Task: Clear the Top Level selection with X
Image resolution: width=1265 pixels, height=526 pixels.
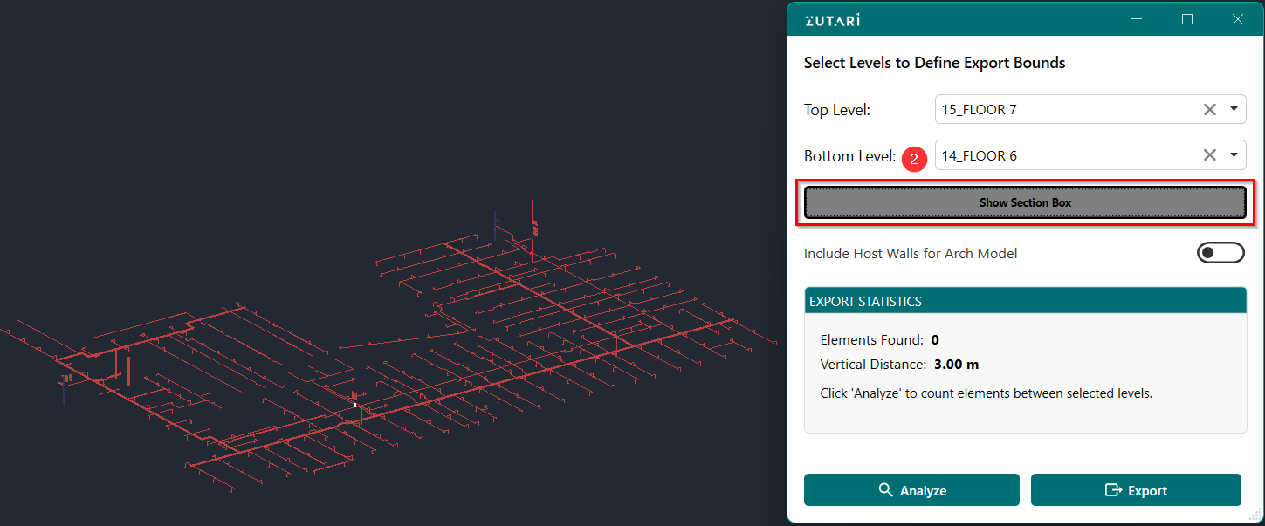Action: pos(1209,109)
